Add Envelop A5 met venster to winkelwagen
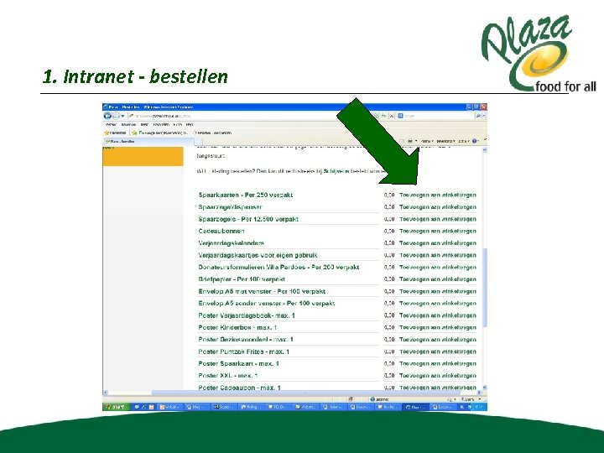Image resolution: width=604 pixels, height=453 pixels. 438,291
